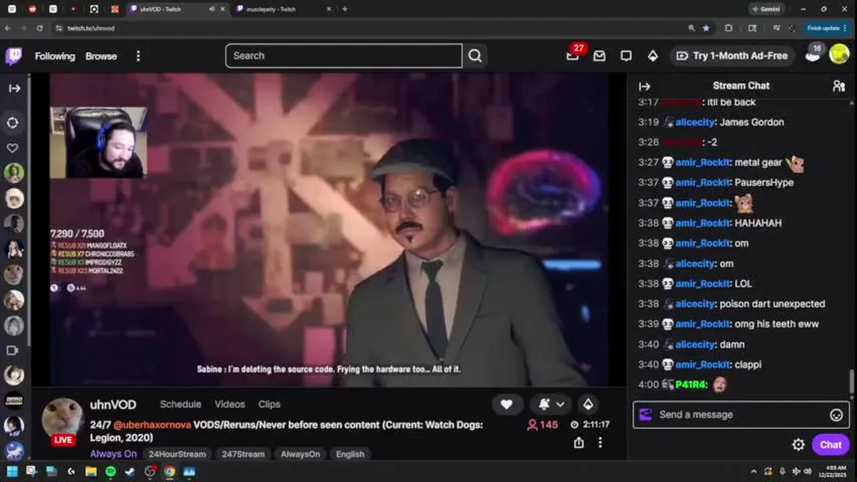This screenshot has width=857, height=482.
Task: Open the chat community users icon
Action: pyautogui.click(x=838, y=86)
